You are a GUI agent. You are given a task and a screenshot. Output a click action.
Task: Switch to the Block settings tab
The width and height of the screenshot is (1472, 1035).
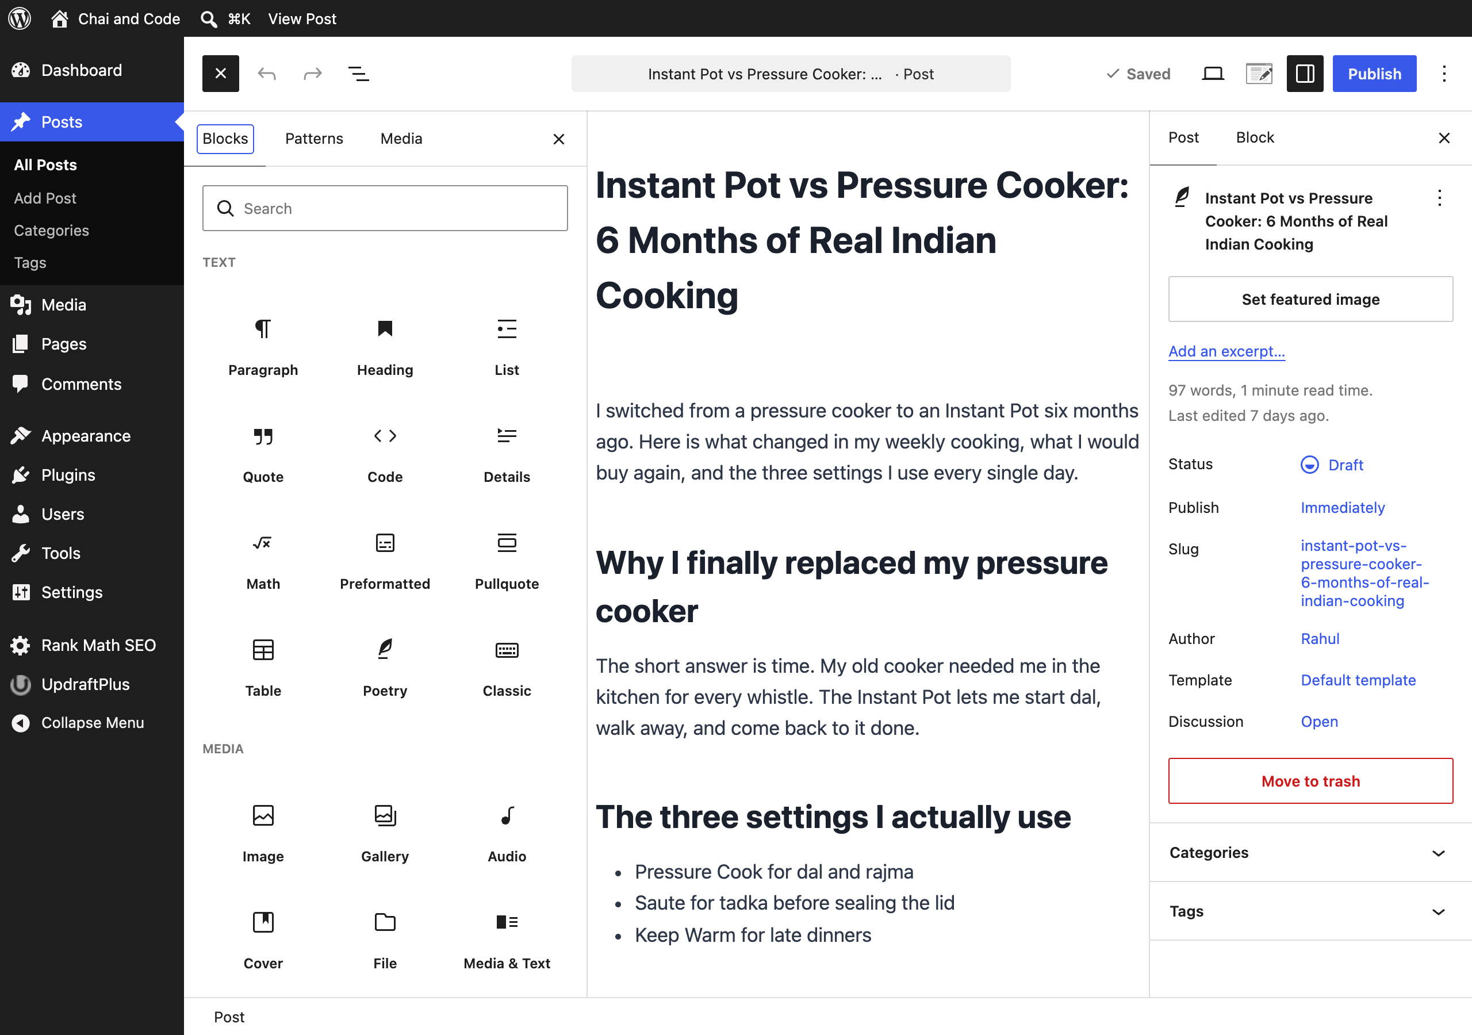point(1255,138)
